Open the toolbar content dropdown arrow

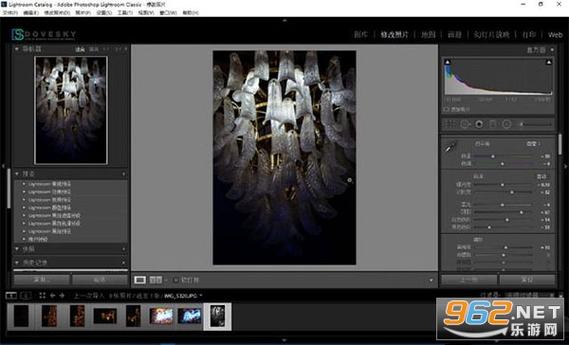431,280
